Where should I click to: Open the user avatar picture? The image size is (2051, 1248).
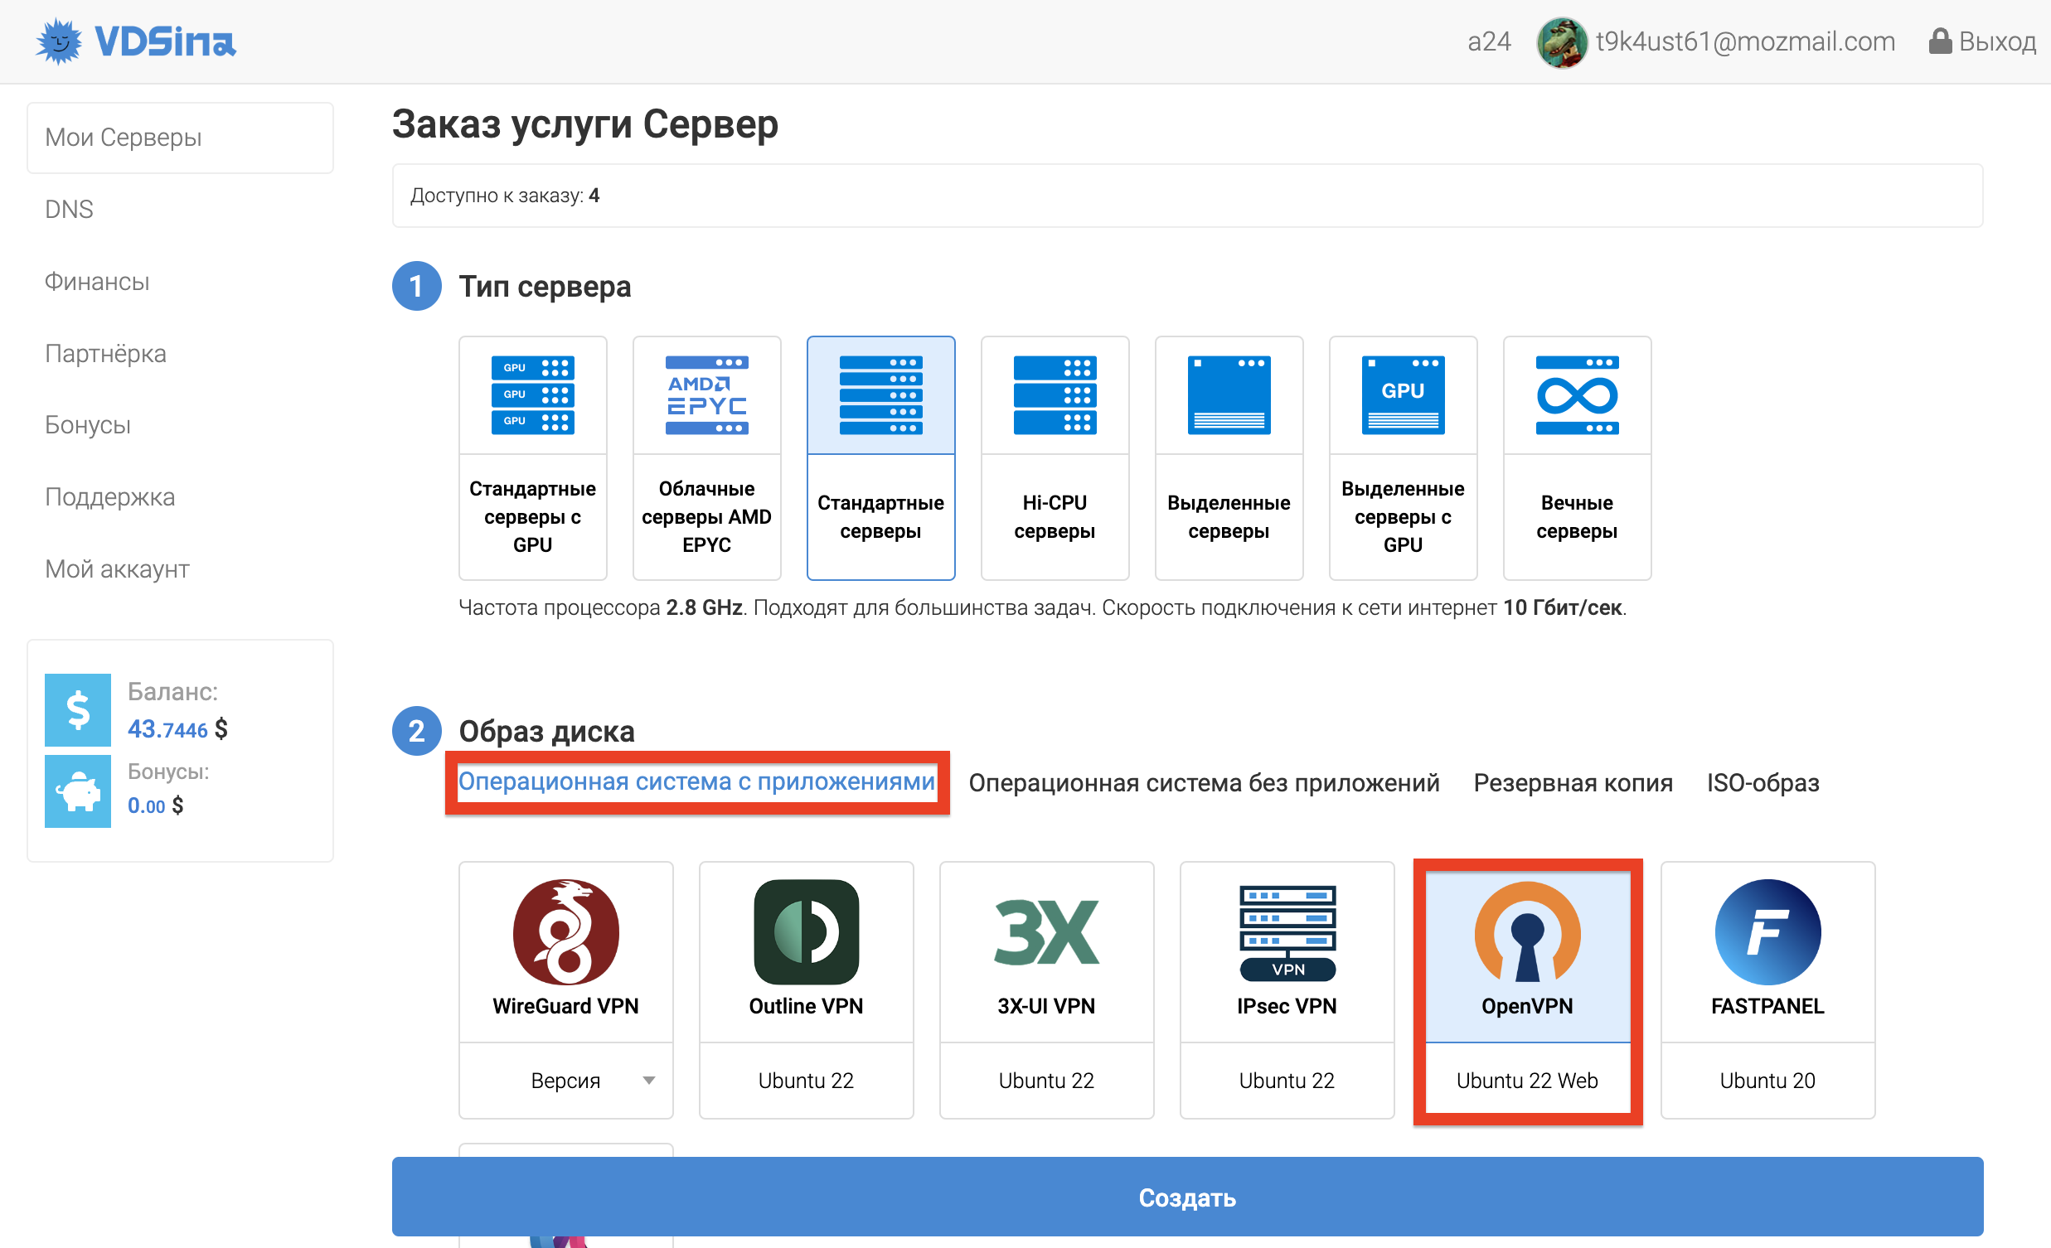click(x=1562, y=41)
